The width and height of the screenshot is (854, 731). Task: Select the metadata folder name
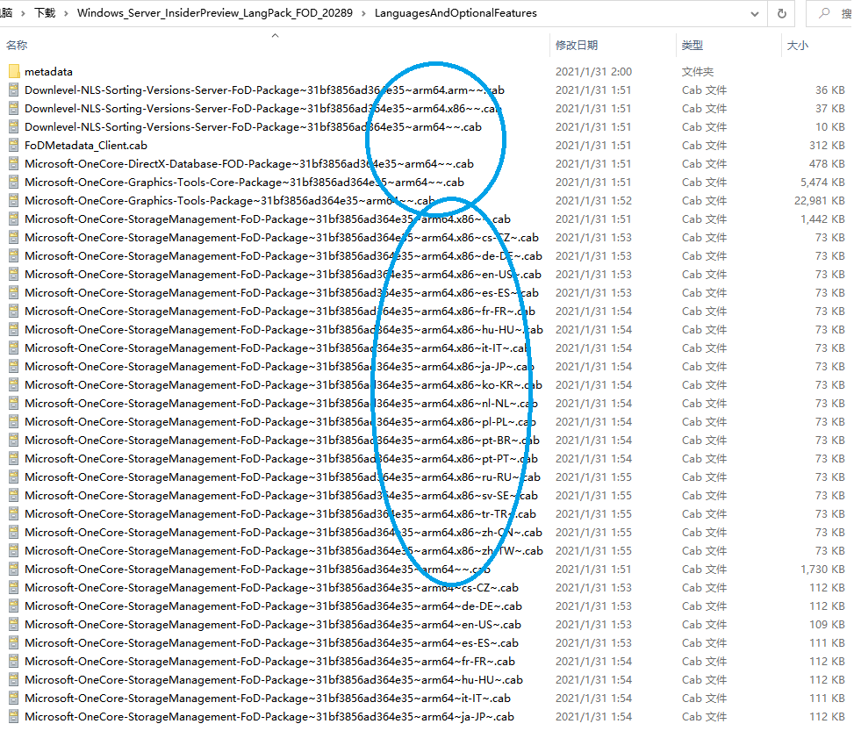click(x=48, y=71)
